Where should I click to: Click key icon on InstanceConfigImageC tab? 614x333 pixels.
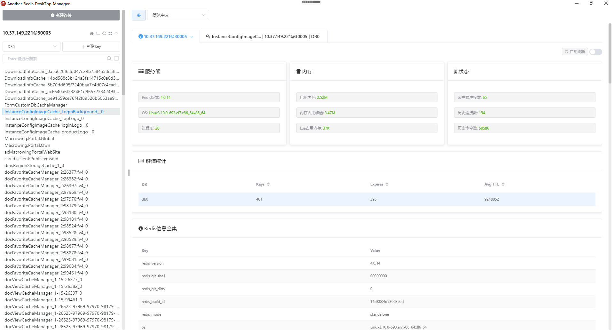(x=208, y=36)
